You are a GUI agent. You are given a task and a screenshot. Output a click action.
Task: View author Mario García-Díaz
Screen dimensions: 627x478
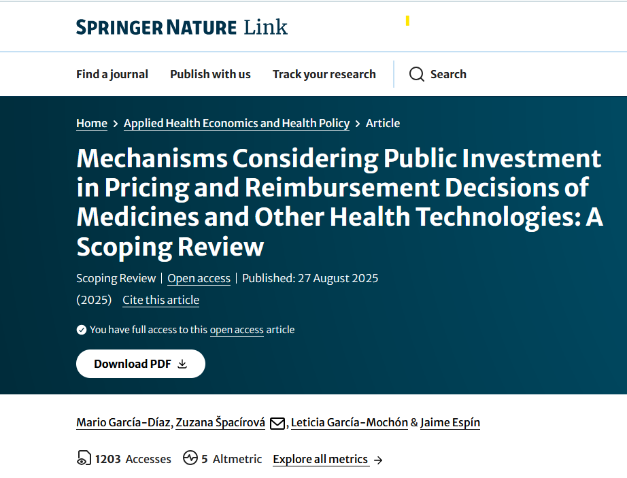click(x=124, y=422)
